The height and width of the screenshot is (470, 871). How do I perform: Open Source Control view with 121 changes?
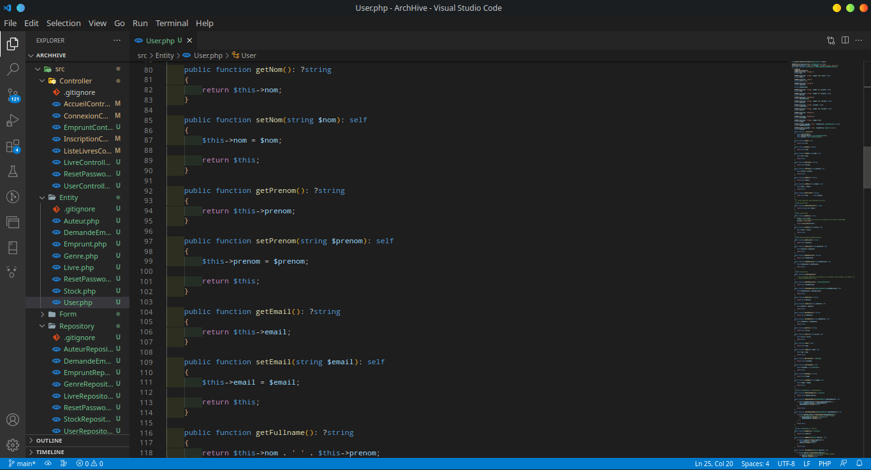[13, 95]
